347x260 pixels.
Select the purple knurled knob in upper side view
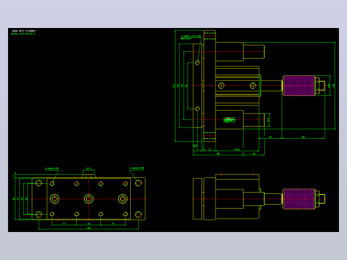pos(299,85)
